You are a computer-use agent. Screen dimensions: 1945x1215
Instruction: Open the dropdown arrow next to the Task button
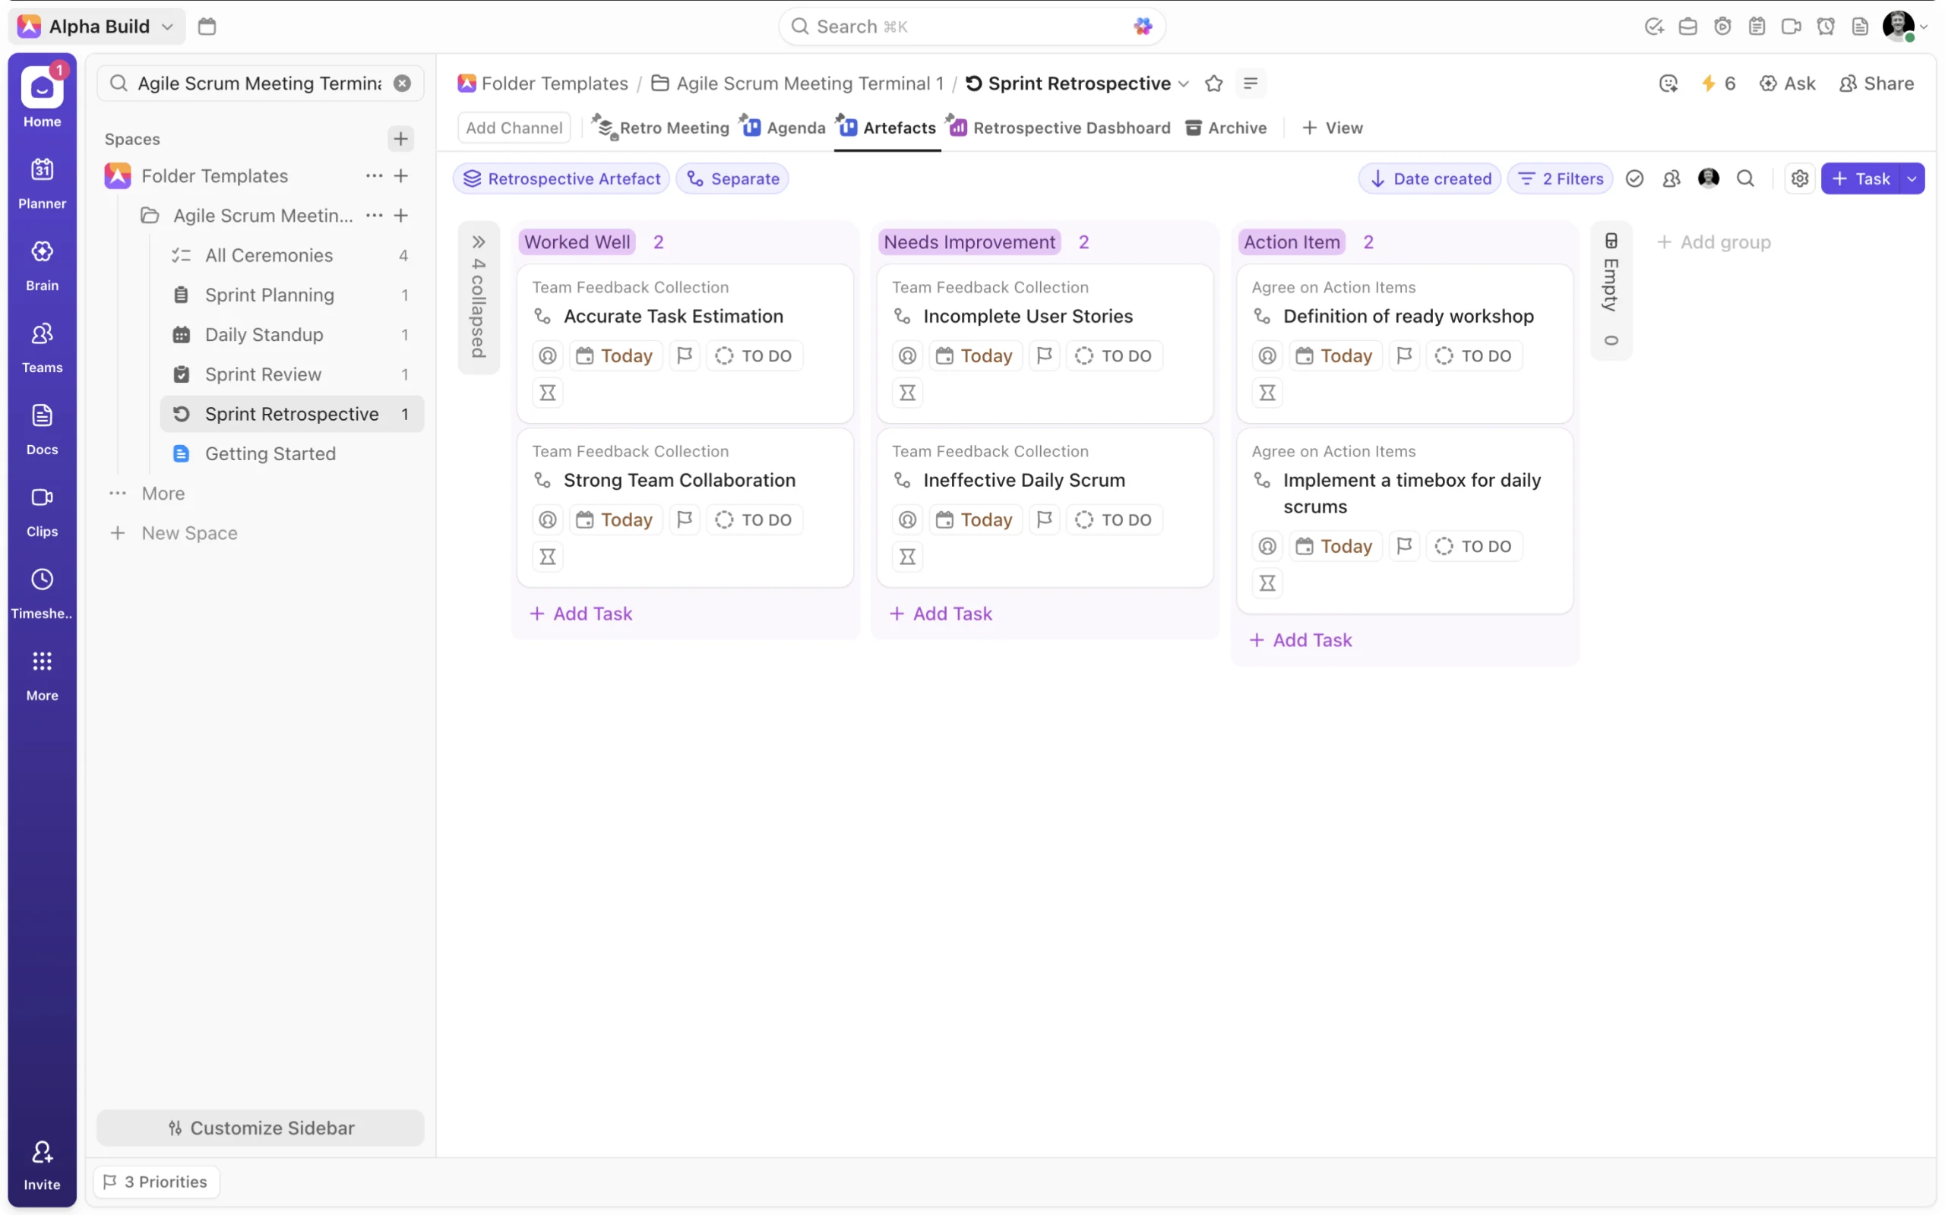click(x=1912, y=178)
